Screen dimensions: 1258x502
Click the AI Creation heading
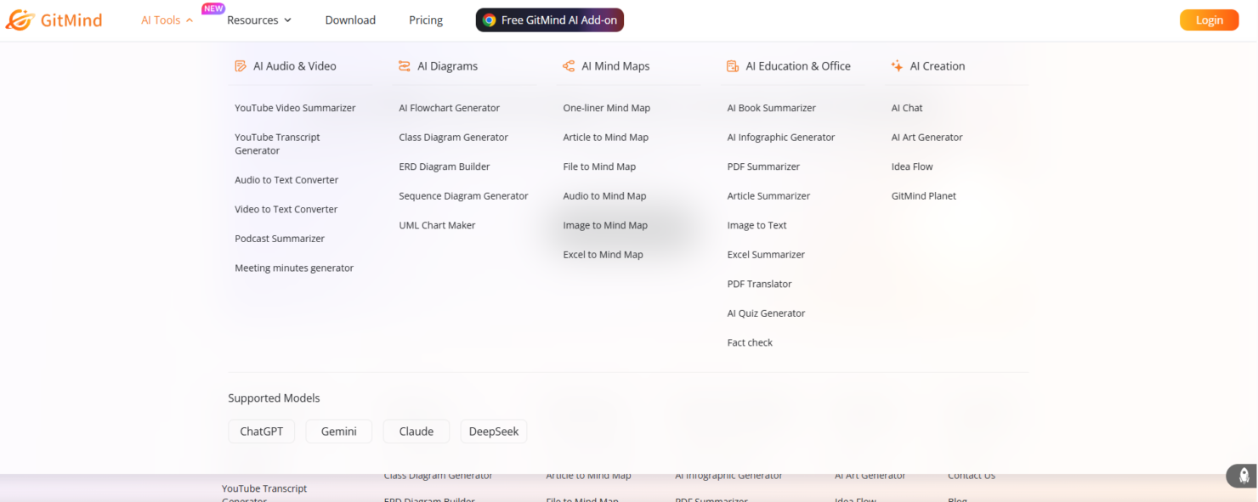point(938,66)
